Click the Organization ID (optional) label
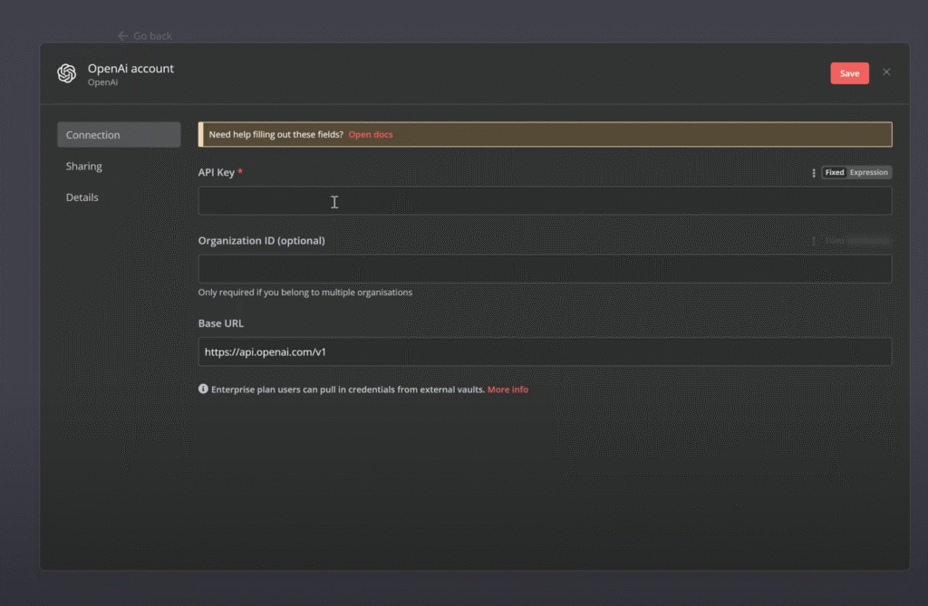928x606 pixels. (x=261, y=240)
